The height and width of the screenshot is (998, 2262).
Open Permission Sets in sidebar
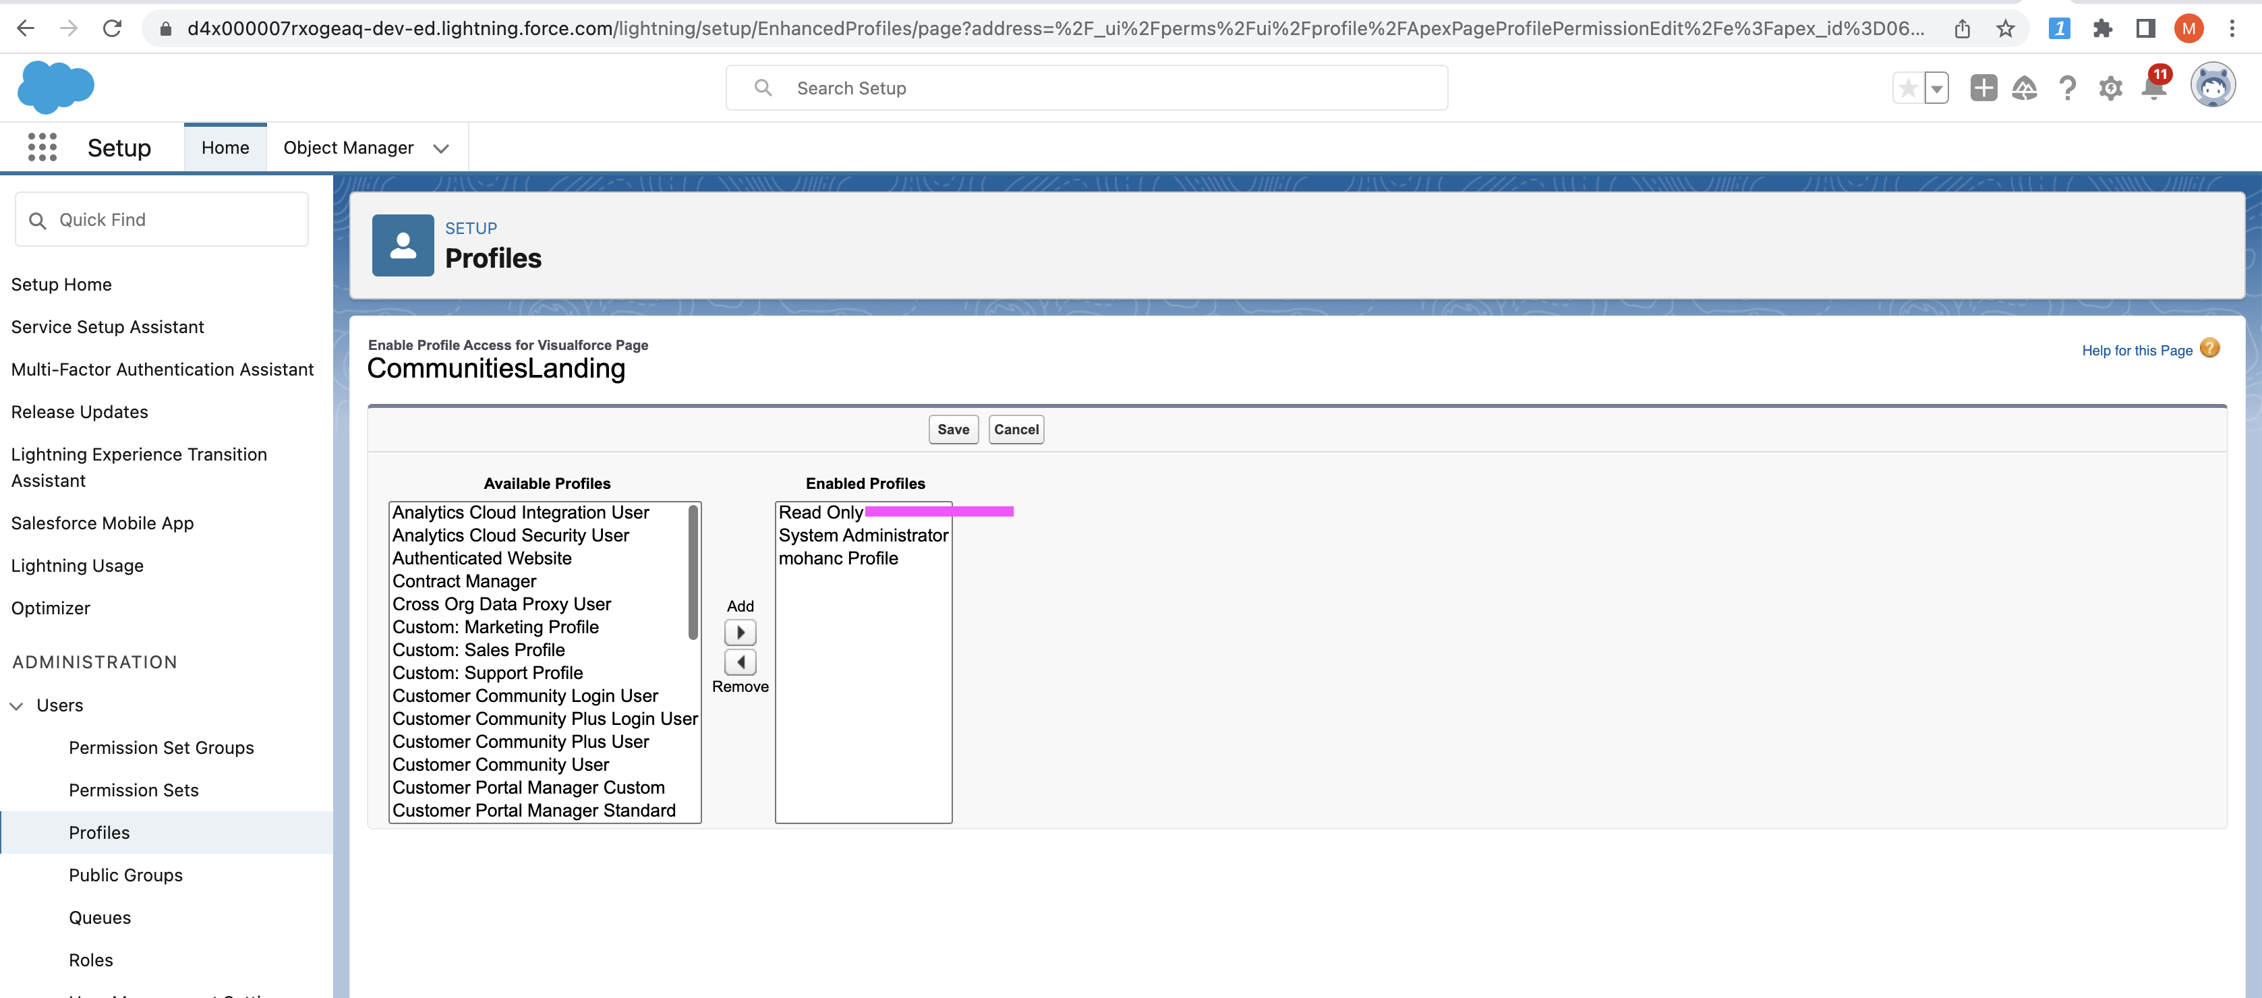134,790
